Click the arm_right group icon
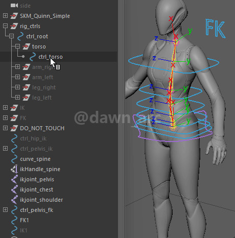The width and height of the screenshot is (235, 238). (x=26, y=67)
